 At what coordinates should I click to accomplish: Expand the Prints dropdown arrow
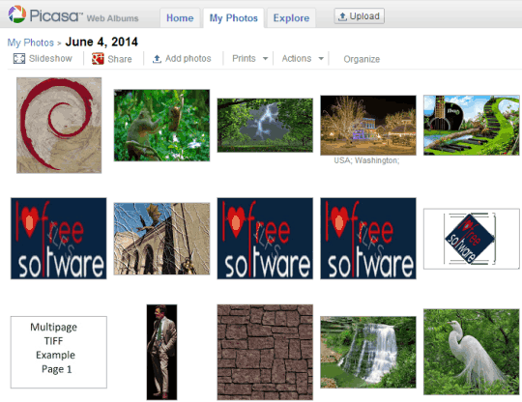coord(265,59)
